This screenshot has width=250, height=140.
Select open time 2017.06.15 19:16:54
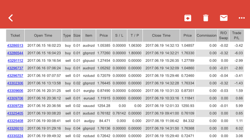pos(44,61)
